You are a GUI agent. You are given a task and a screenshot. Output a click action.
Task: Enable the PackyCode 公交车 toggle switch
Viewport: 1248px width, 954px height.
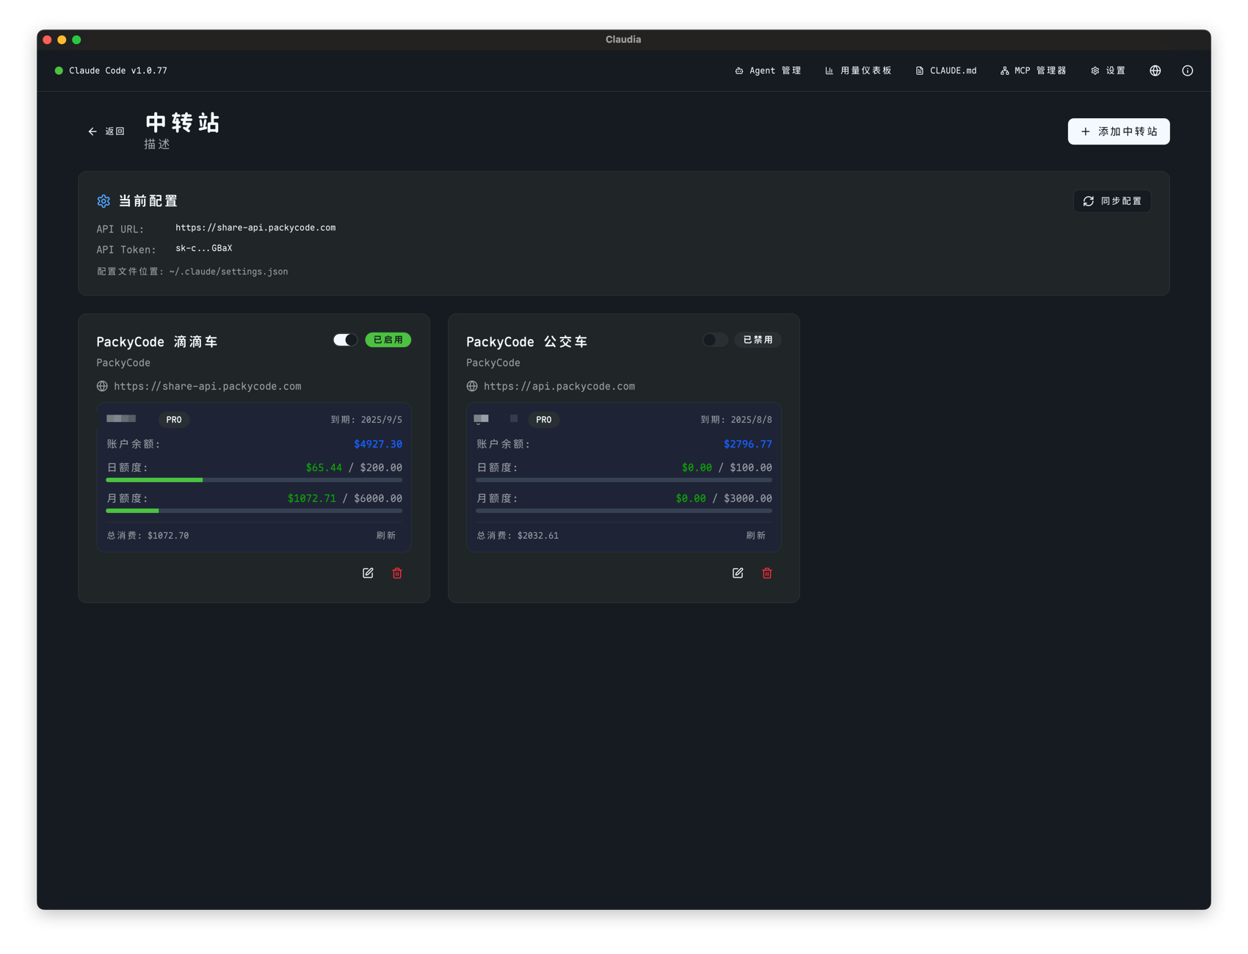(714, 340)
